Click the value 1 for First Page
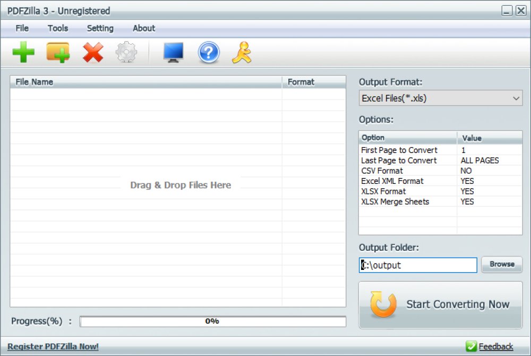The width and height of the screenshot is (531, 356). [x=463, y=150]
